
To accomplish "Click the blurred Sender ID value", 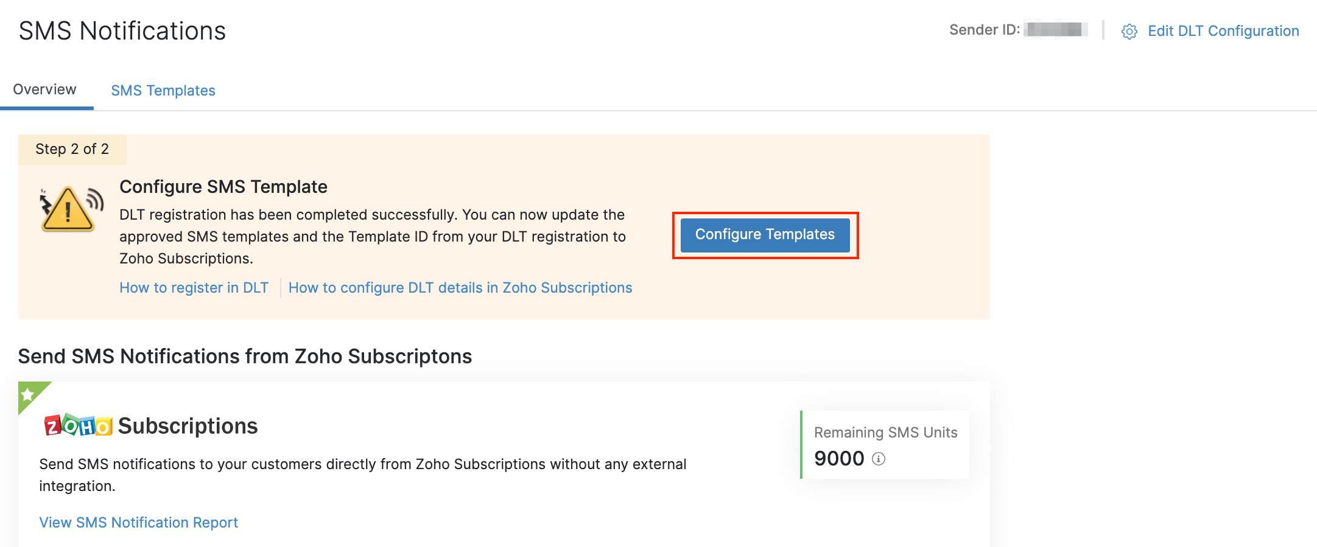I will [1055, 30].
